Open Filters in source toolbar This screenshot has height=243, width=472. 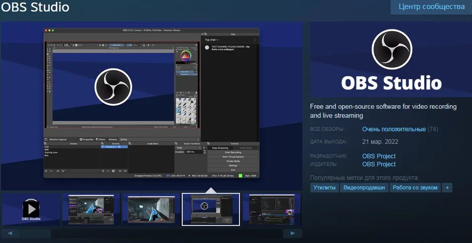coord(100,139)
